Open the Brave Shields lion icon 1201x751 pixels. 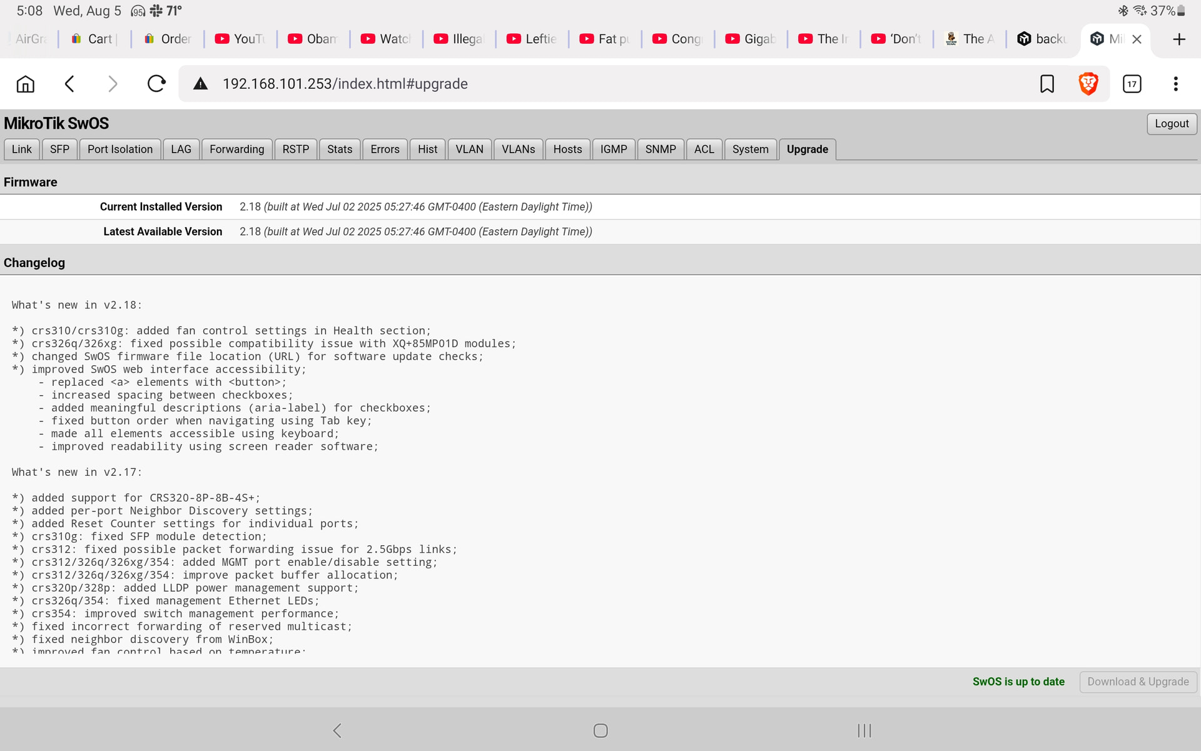coord(1088,84)
